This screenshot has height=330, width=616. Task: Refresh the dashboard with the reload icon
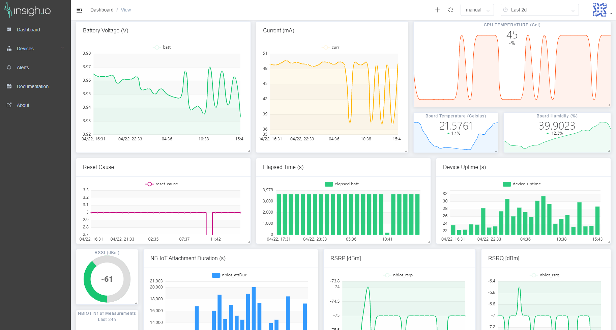coord(450,10)
